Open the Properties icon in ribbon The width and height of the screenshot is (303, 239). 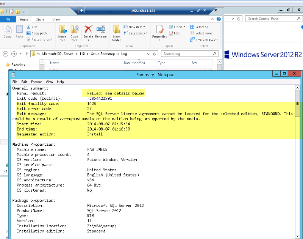(159, 30)
